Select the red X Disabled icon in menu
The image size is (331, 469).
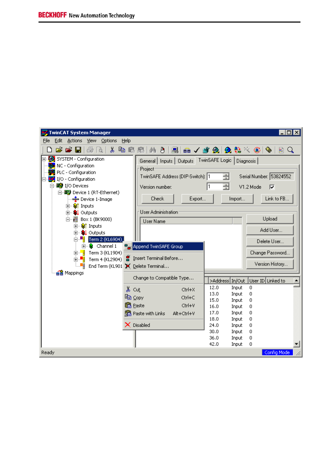pos(128,325)
